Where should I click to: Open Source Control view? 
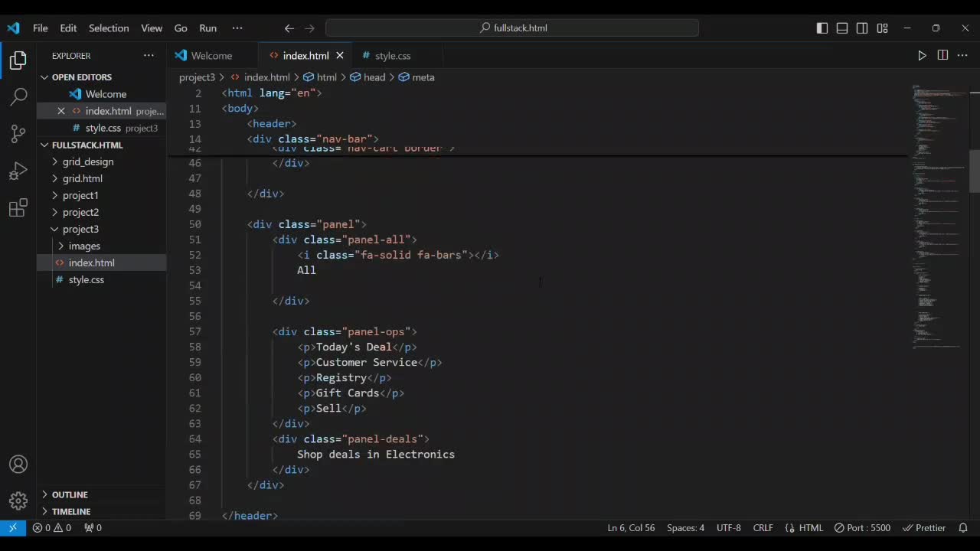tap(18, 134)
